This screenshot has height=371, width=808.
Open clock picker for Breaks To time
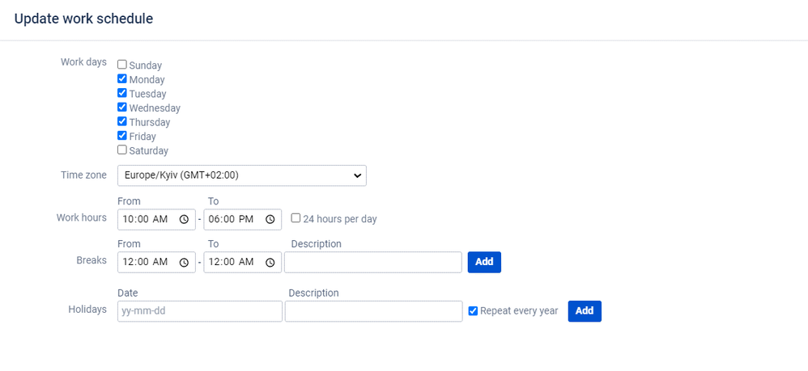click(x=270, y=262)
